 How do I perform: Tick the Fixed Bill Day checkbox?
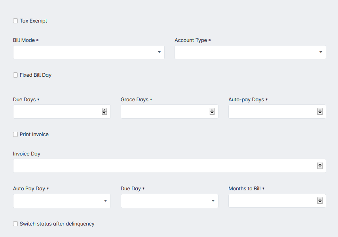pos(15,75)
